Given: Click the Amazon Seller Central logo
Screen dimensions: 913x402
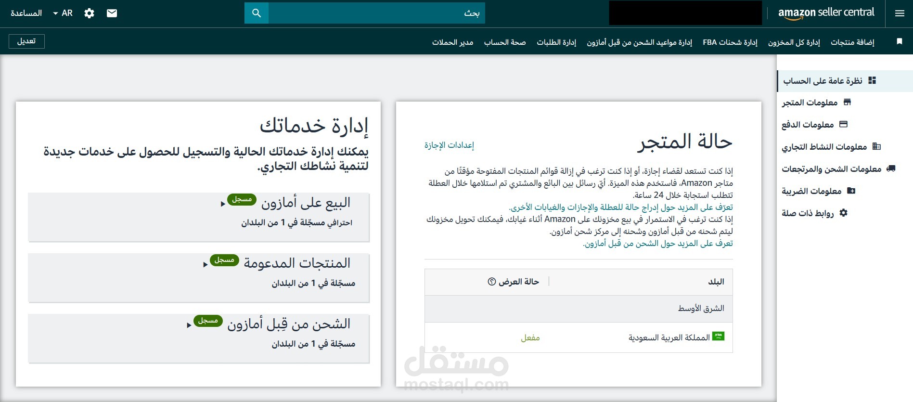Looking at the screenshot, I should click(x=826, y=13).
